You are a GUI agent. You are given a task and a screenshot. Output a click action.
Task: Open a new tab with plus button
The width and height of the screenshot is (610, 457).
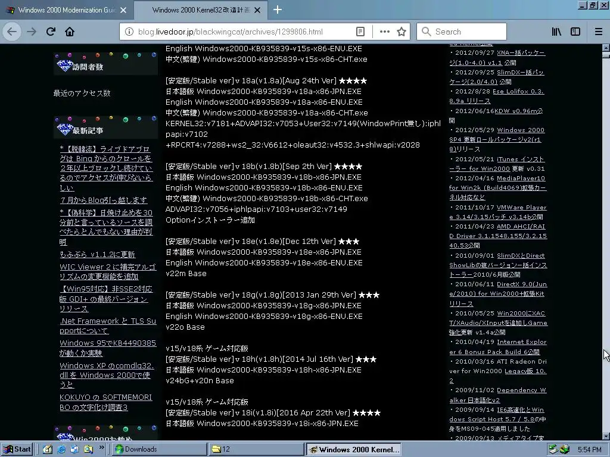pos(278,10)
